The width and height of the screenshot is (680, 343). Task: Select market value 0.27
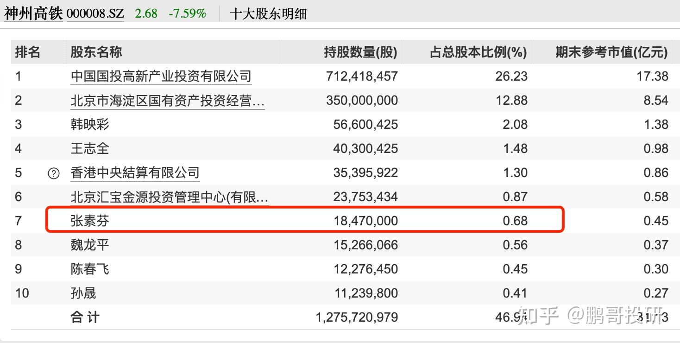tap(656, 293)
